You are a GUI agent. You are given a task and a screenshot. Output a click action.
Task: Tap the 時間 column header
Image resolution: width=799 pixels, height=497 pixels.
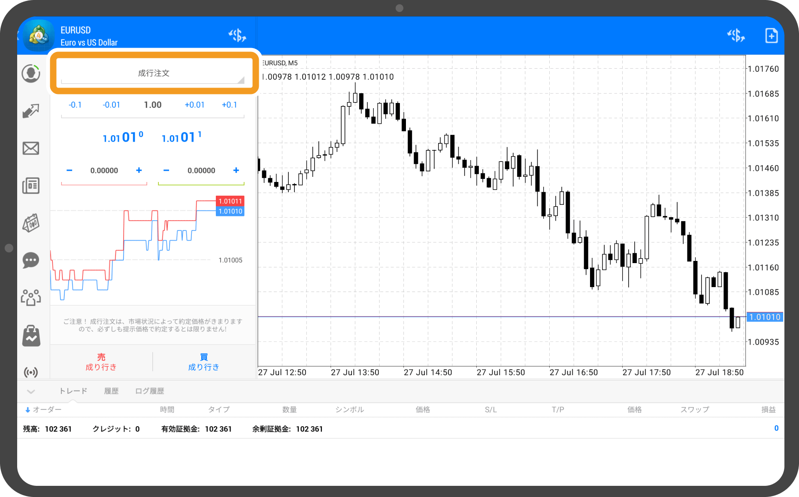click(167, 409)
